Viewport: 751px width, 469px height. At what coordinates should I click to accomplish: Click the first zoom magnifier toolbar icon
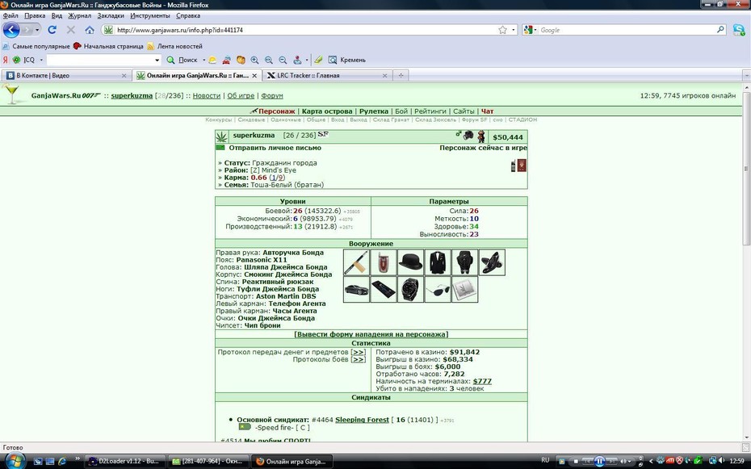click(255, 60)
